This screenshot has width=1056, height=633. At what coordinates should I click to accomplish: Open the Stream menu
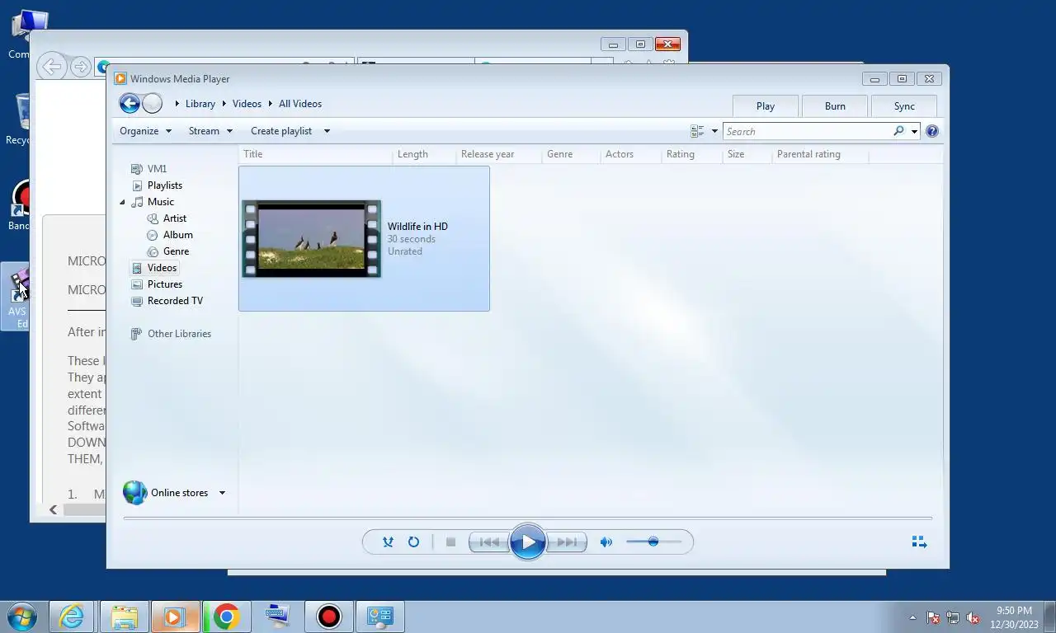(x=210, y=131)
